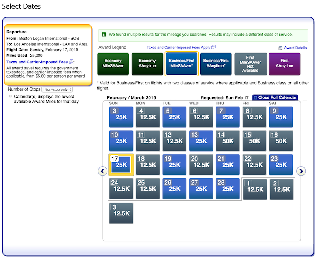Select February 4 at 12.5K miles
This screenshot has height=258, width=316.
point(148,117)
